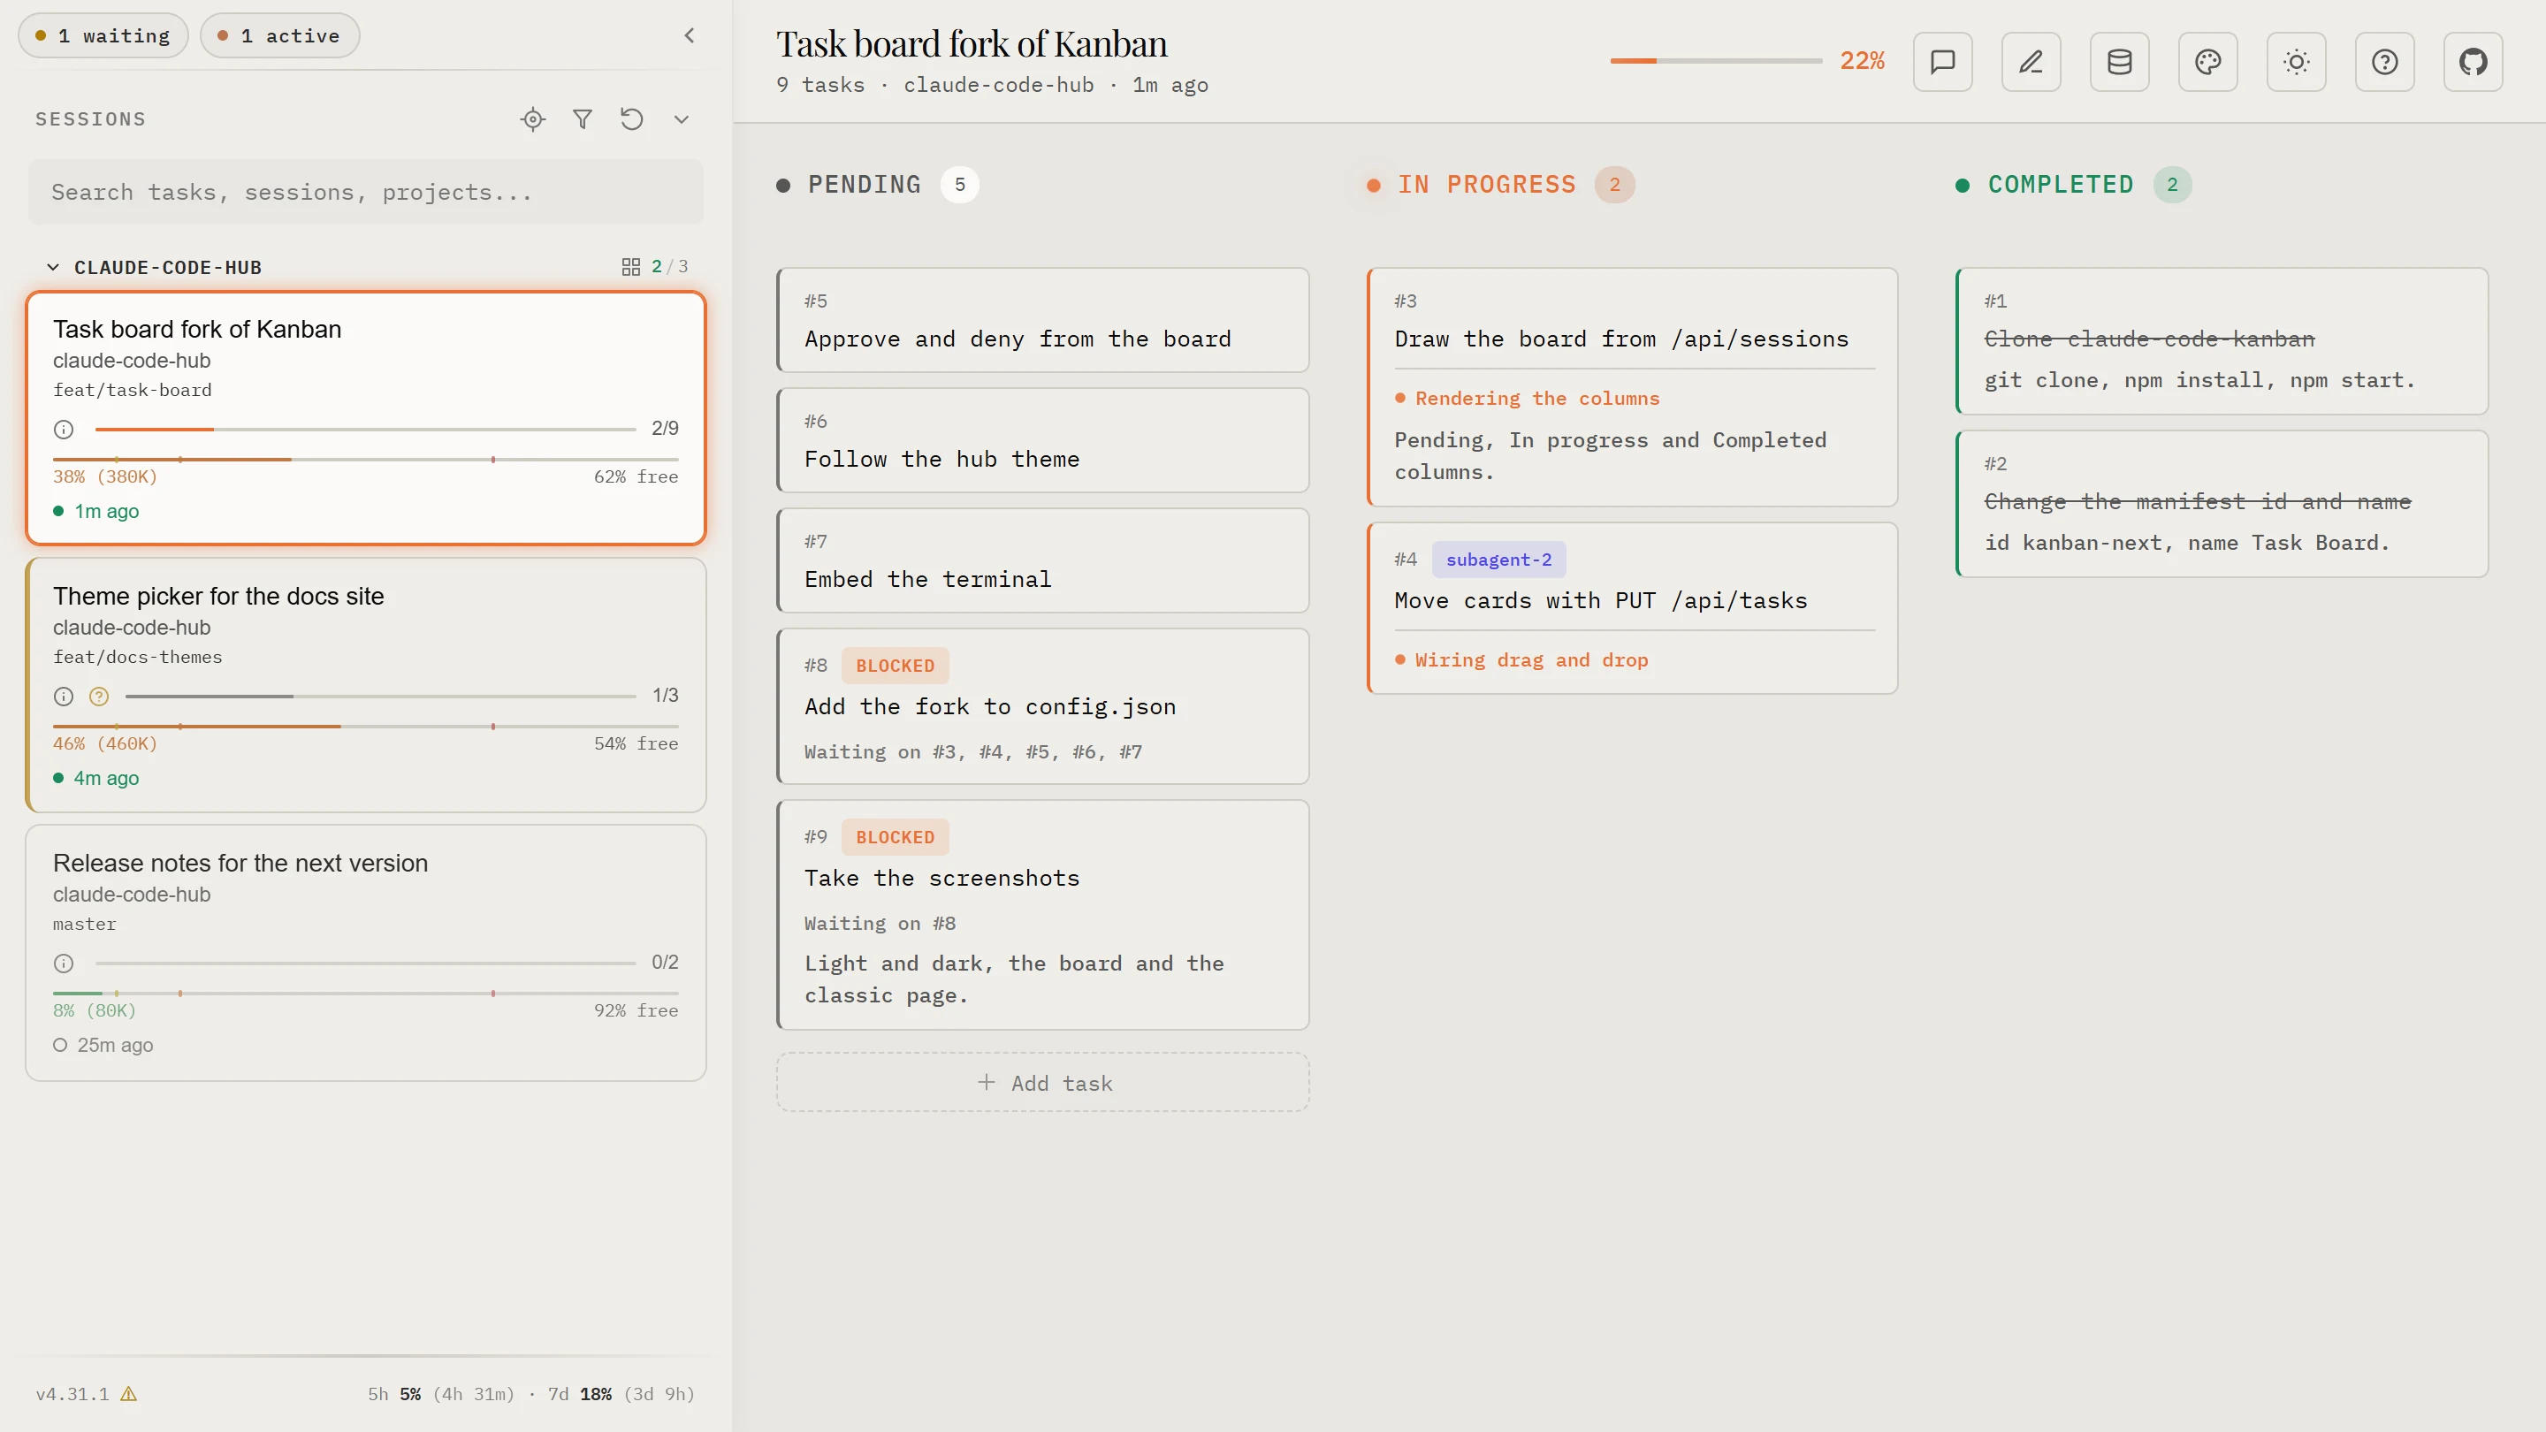This screenshot has width=2546, height=1432.
Task: Open the database storage icon
Action: click(x=2119, y=61)
